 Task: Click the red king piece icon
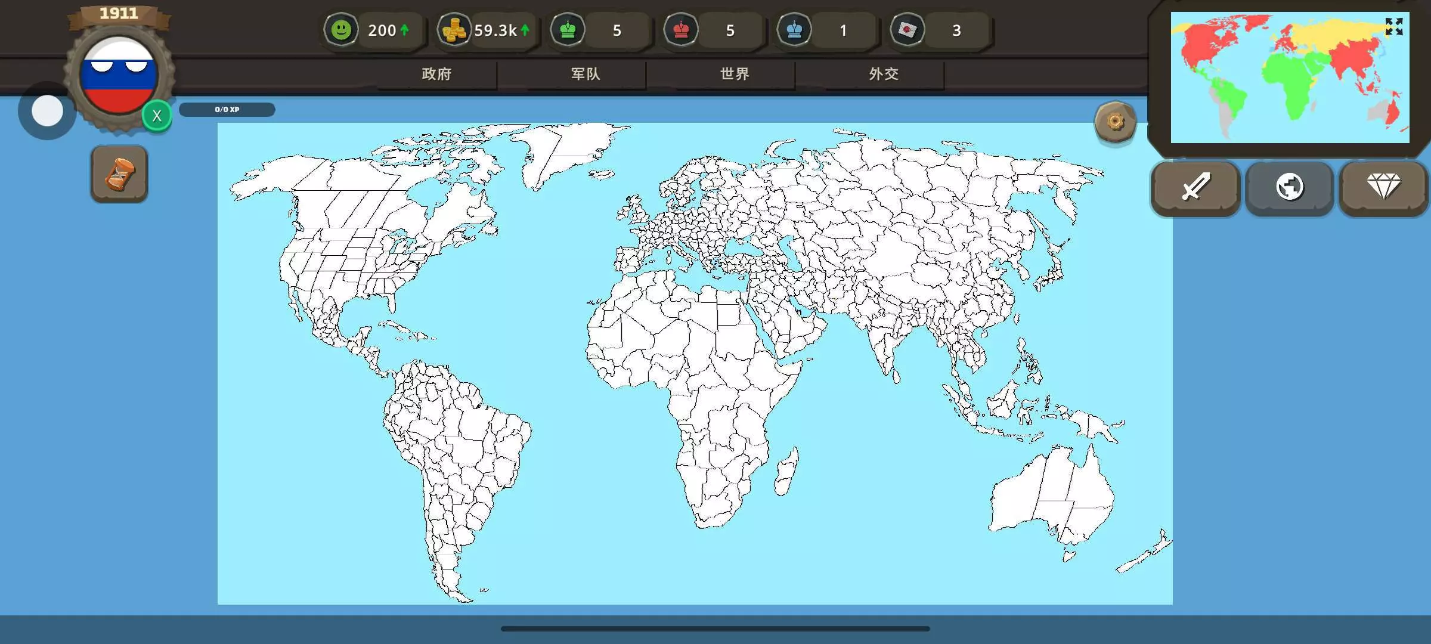[x=681, y=30]
